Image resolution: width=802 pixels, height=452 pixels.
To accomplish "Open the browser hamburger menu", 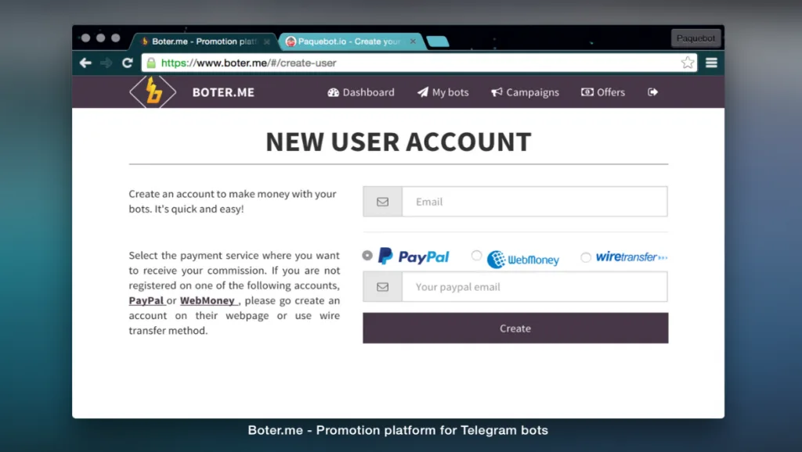I will tap(711, 63).
